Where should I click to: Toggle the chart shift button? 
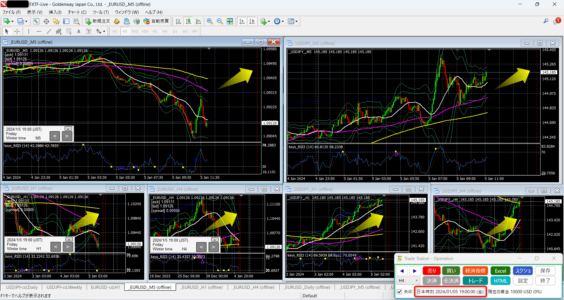click(x=252, y=21)
